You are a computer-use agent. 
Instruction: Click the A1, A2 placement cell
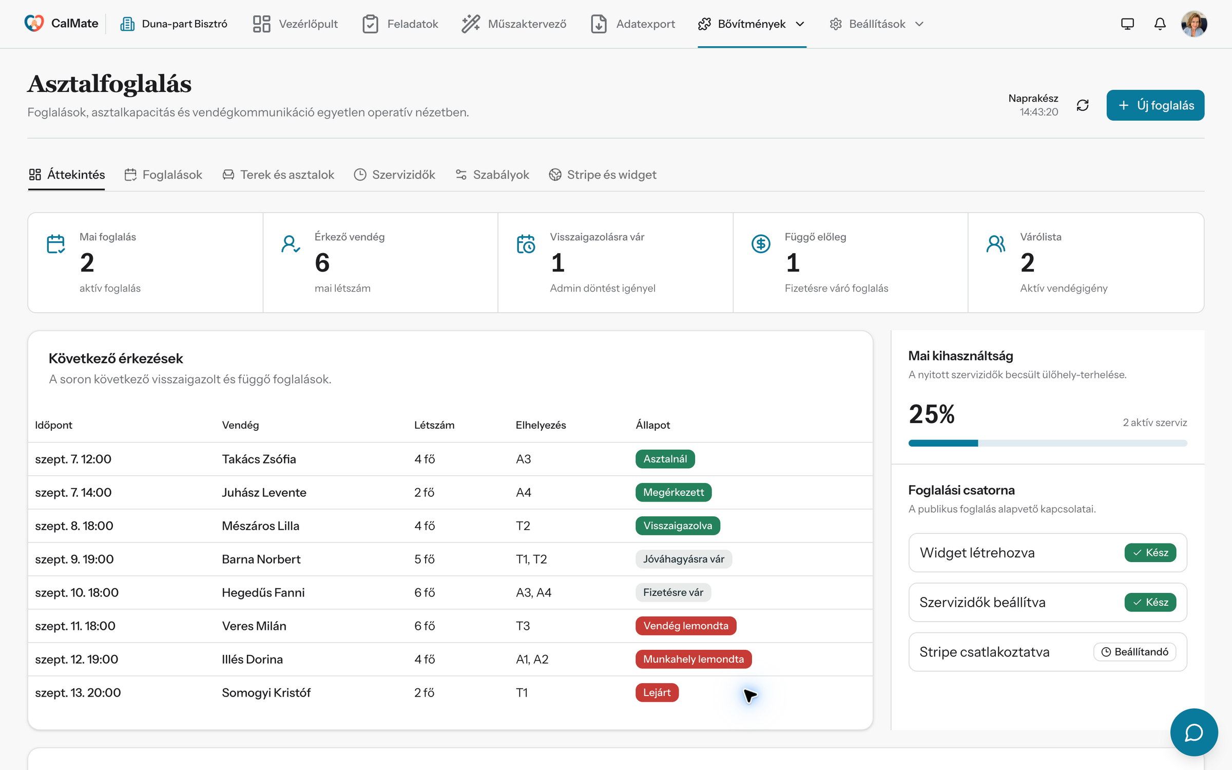pyautogui.click(x=532, y=659)
